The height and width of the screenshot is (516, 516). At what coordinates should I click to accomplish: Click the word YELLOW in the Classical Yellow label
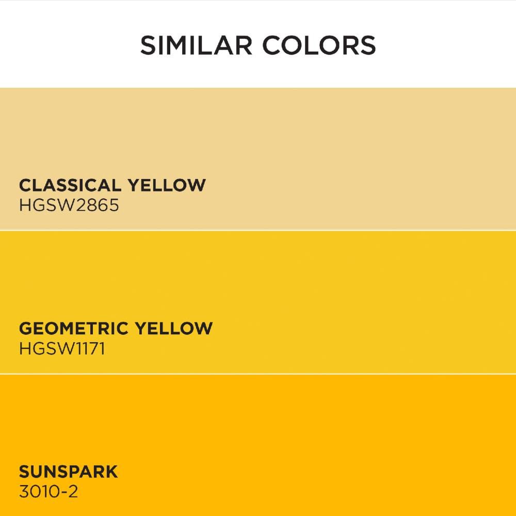[x=167, y=185]
